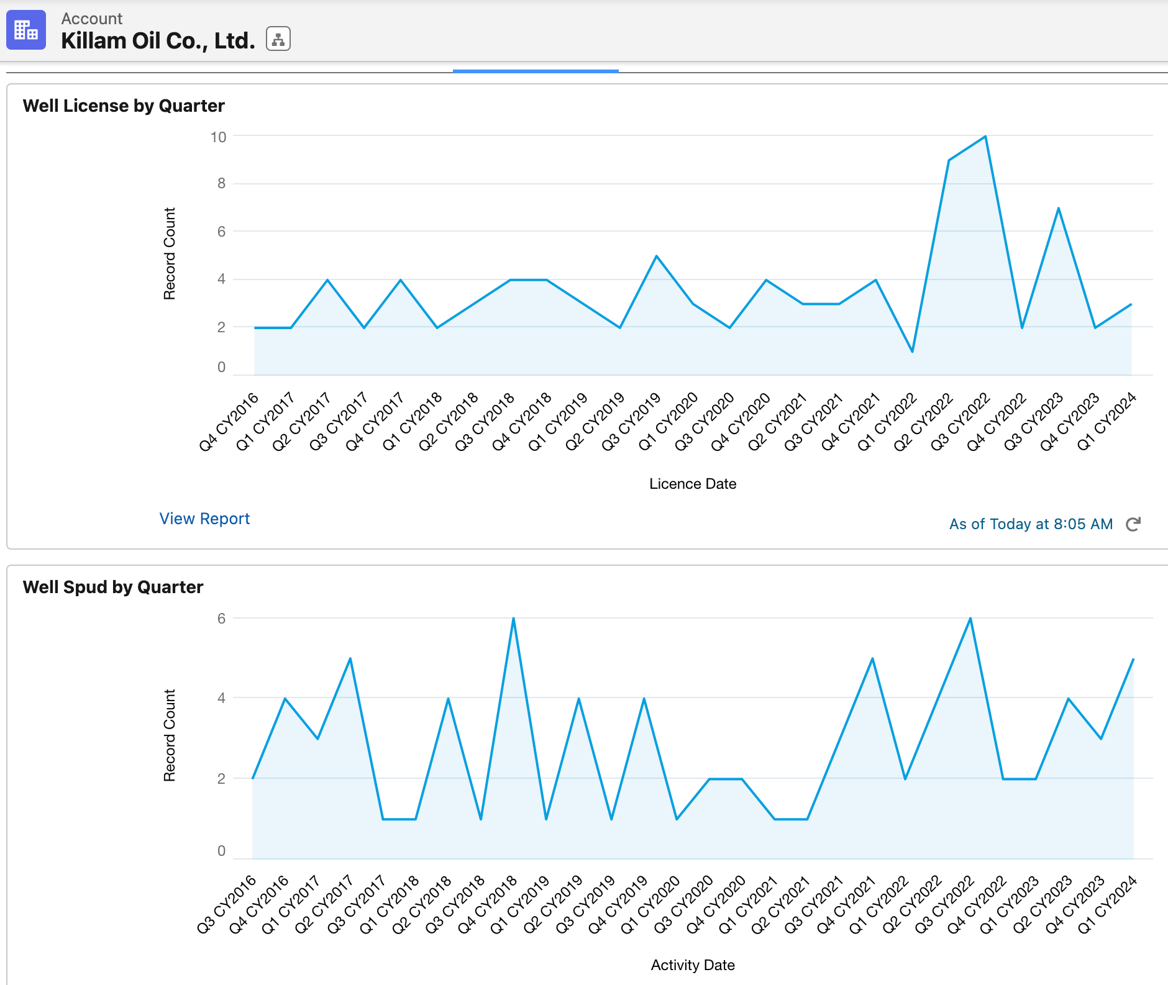This screenshot has height=985, width=1168.
Task: Click the final Q1 CY2024 point in Spud chart
Action: 1133,659
